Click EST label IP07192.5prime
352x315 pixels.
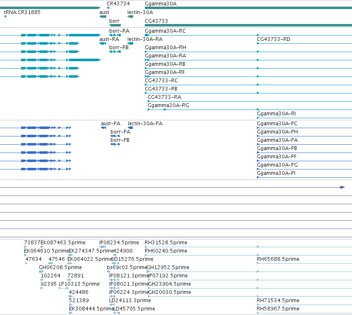click(x=168, y=276)
